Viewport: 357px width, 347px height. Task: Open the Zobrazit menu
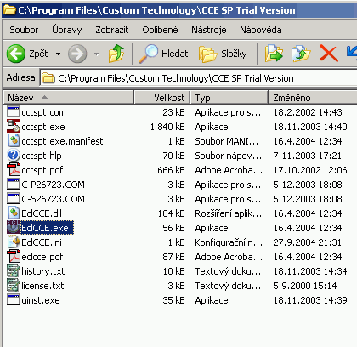(x=111, y=30)
